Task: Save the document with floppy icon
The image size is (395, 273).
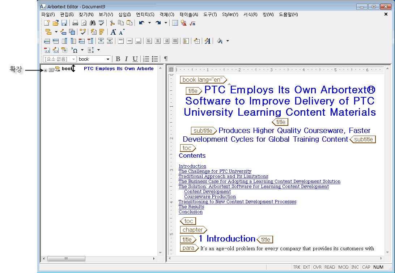Action: pos(64,23)
